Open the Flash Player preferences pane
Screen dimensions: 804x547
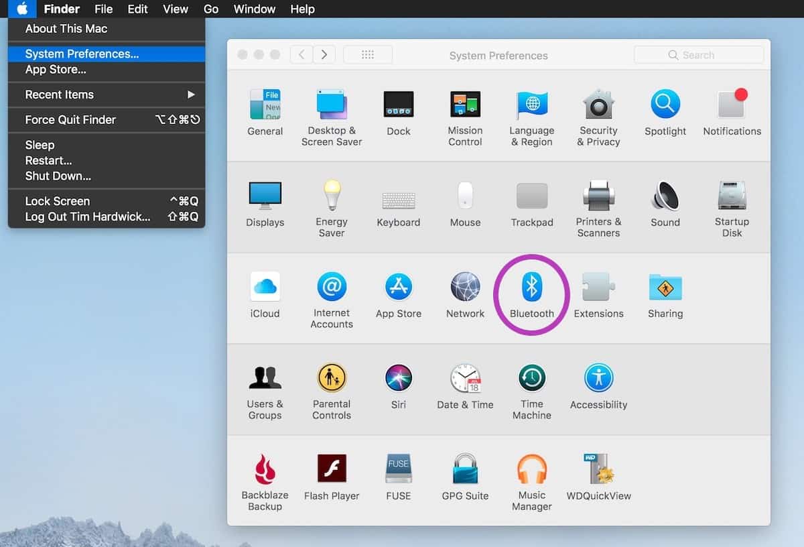pyautogui.click(x=332, y=477)
